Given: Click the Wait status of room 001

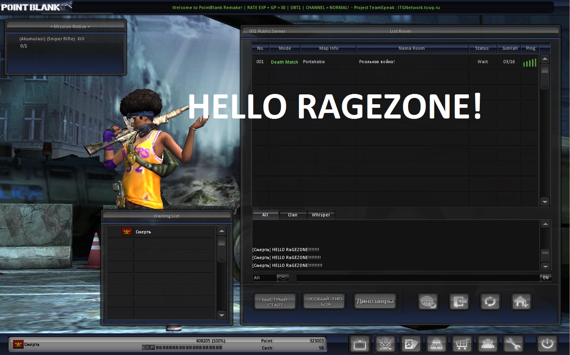Looking at the screenshot, I should click(483, 62).
